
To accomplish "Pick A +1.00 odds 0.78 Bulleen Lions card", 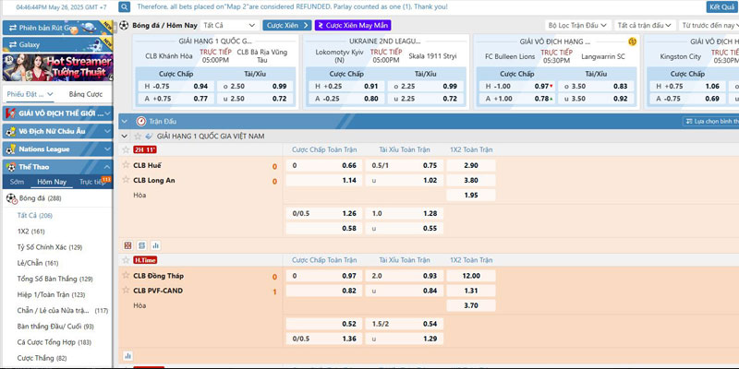I will pos(517,99).
